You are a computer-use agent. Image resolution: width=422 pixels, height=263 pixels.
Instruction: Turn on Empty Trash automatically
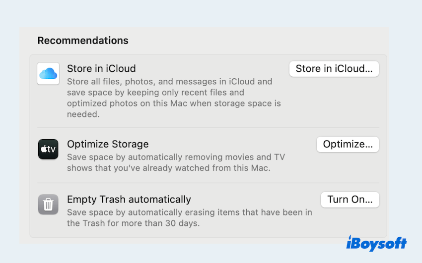(x=350, y=200)
